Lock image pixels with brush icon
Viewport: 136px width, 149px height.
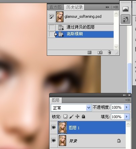pos(72,116)
